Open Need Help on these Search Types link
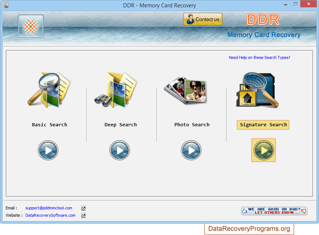 (x=260, y=57)
